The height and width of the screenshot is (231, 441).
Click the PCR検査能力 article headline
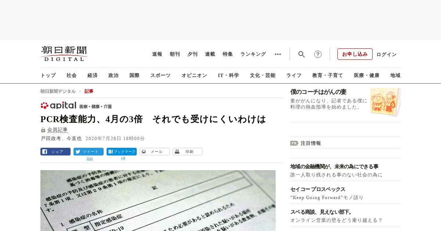[153, 119]
